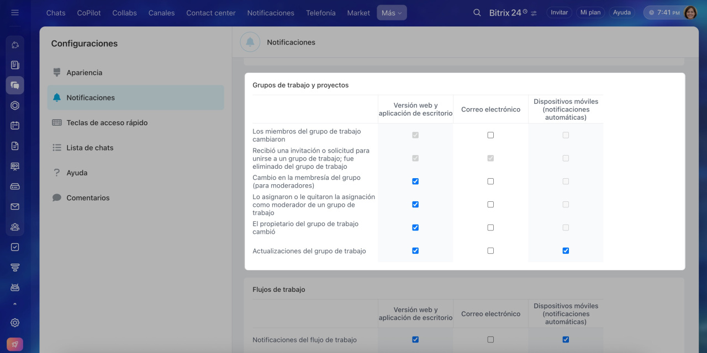Click the "Mi plan" button

[x=590, y=13]
